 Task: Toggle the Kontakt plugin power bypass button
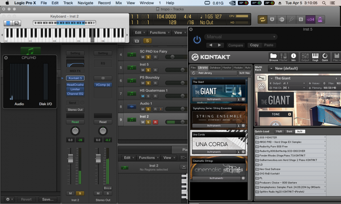coord(197,40)
